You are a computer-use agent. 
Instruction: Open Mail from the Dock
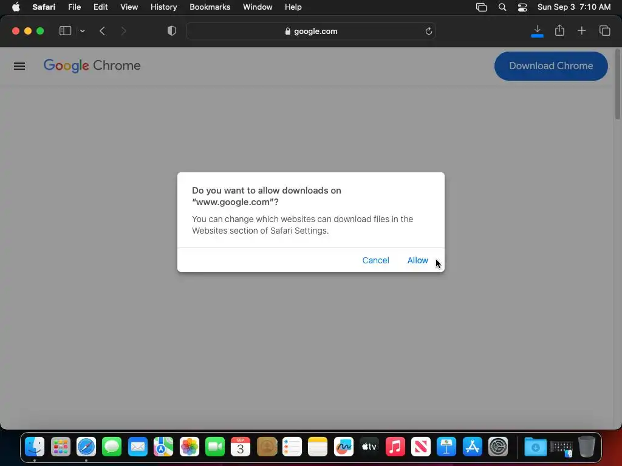pos(138,447)
